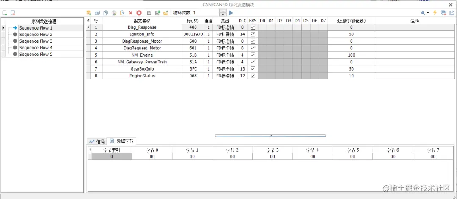Increase loop count with up arrow
The width and height of the screenshot is (457, 199).
coord(223,11)
